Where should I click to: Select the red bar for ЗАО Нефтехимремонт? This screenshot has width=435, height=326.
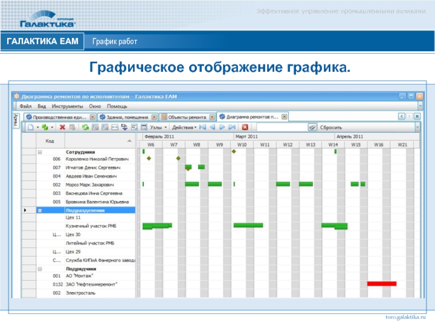[382, 284]
